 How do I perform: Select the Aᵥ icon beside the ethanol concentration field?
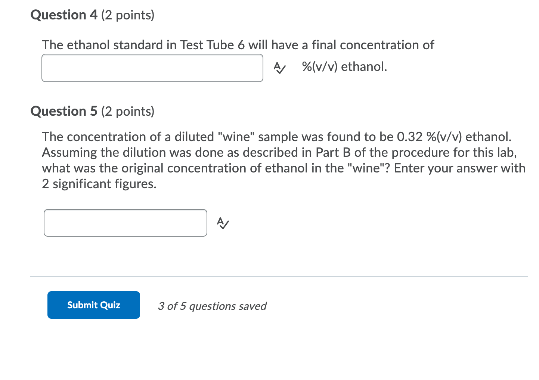coord(279,68)
